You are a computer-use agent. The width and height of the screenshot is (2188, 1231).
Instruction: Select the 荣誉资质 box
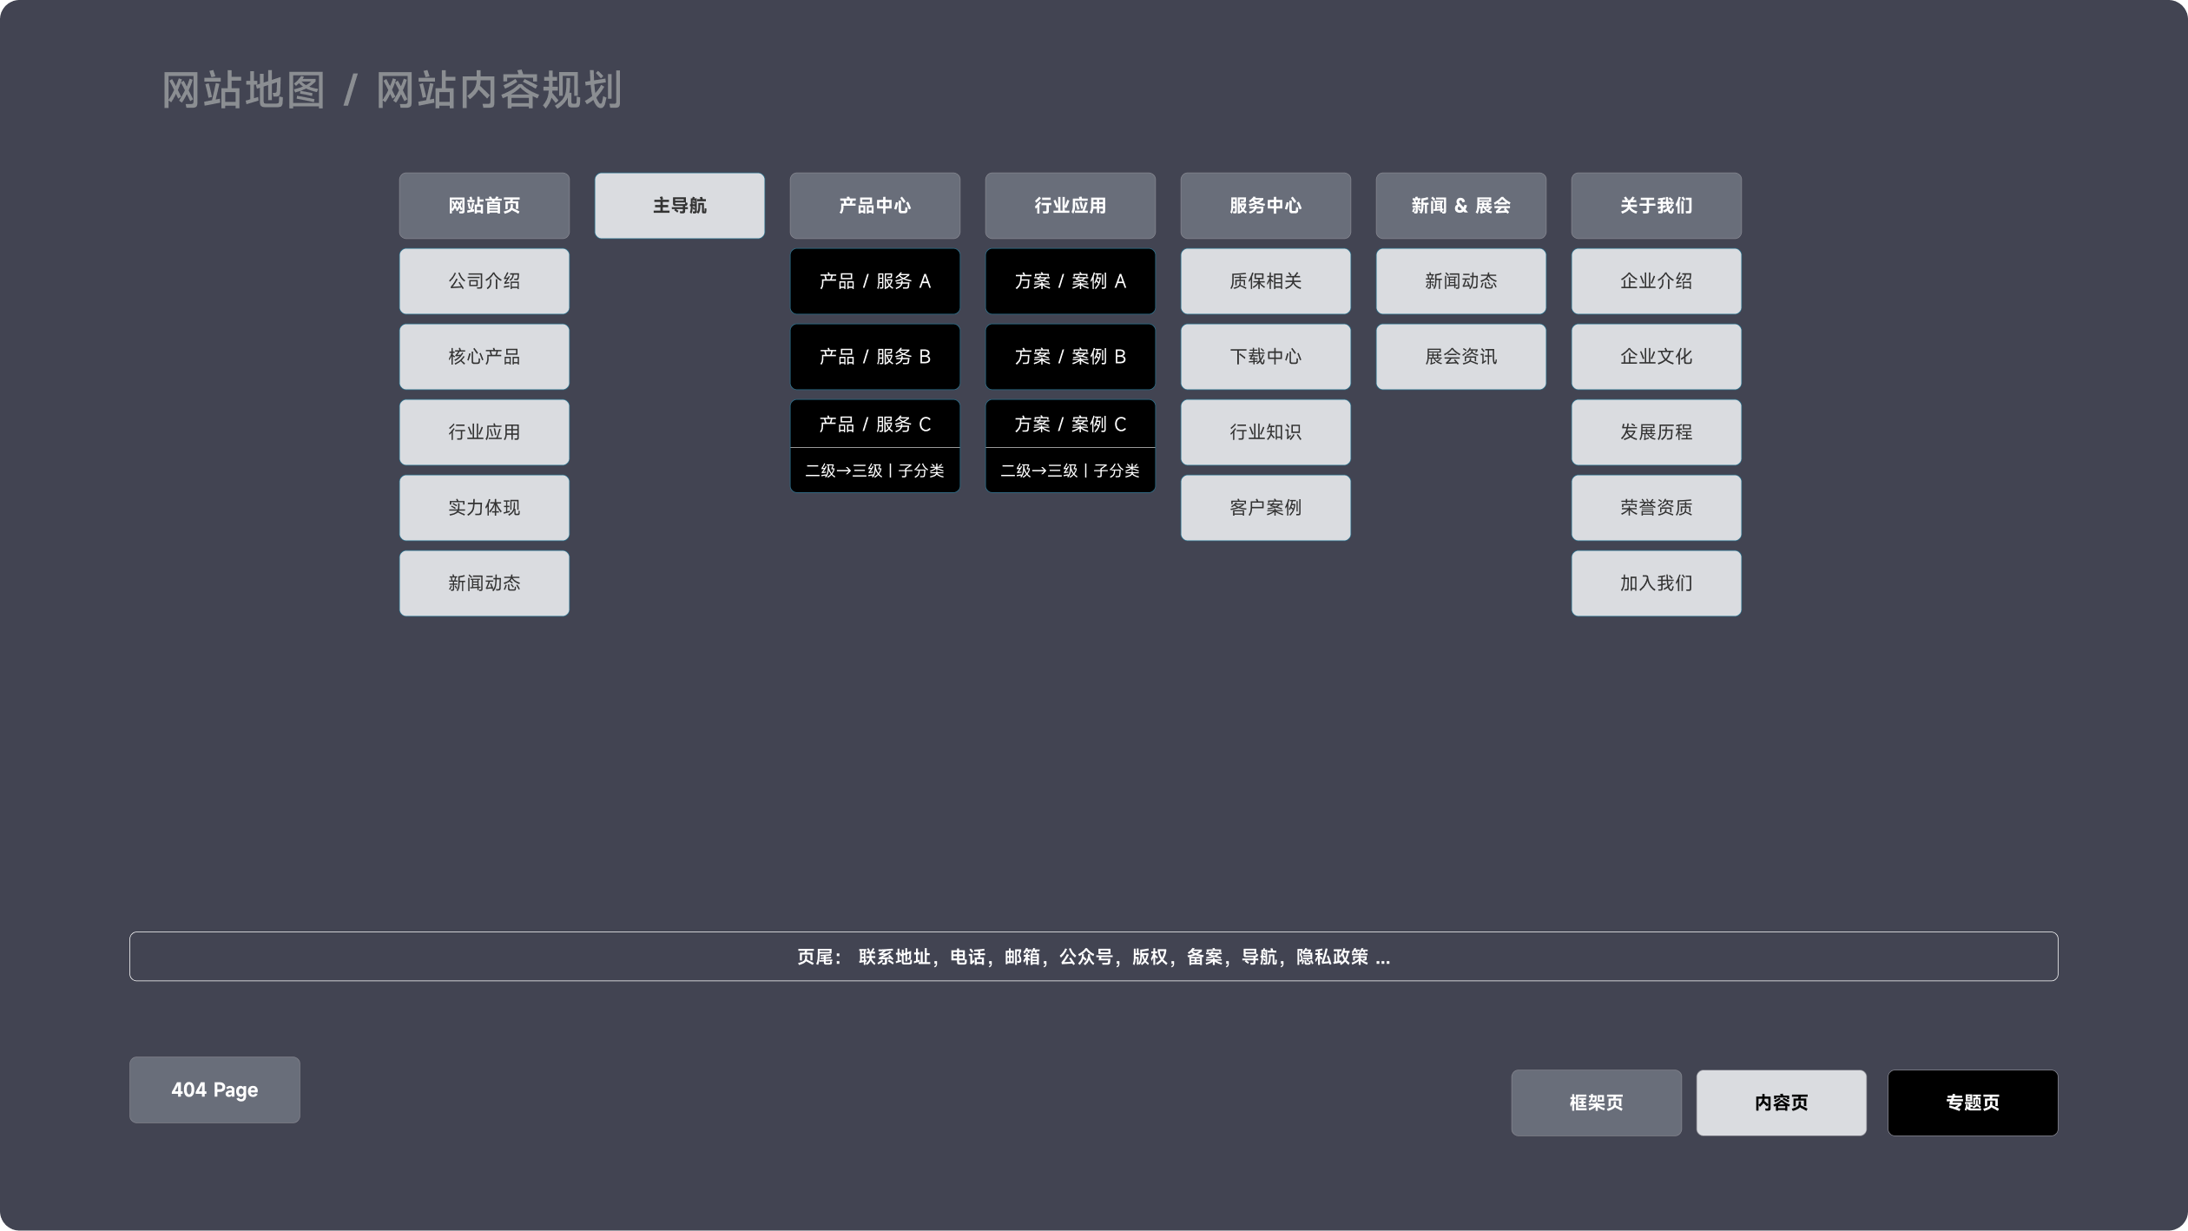pos(1656,508)
